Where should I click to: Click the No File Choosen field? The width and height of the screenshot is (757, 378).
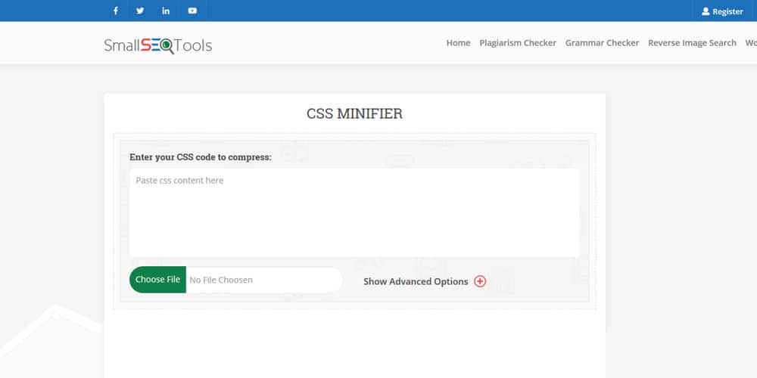click(x=263, y=280)
